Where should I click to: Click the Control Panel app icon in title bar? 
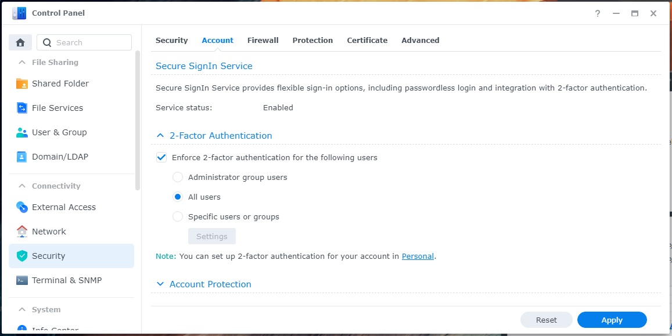click(19, 13)
